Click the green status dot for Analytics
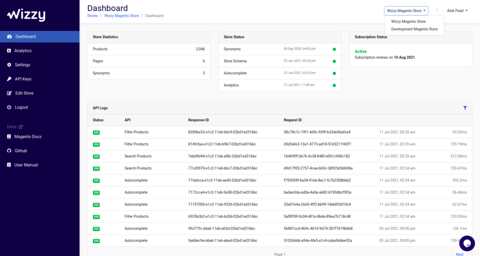Screen dimensions: 480x256 334,85
